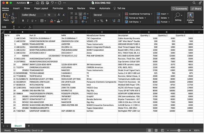Click the fx insert function button
204x133 pixels.
click(x=30, y=27)
